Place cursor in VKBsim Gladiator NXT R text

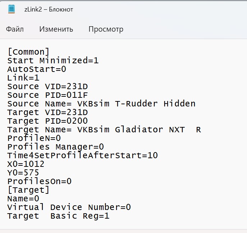139,129
